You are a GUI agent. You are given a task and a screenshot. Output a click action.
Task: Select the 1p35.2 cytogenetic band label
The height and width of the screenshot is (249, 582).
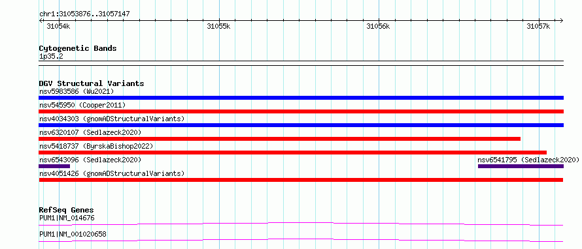pyautogui.click(x=51, y=57)
